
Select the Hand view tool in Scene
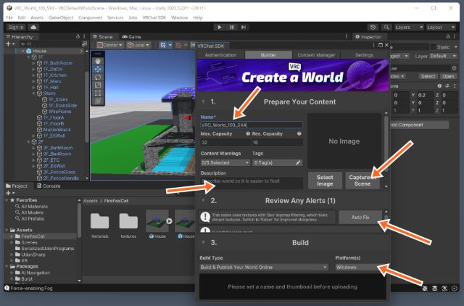pos(98,61)
